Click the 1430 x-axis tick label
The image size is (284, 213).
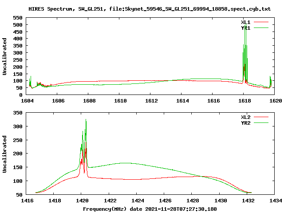[221, 201]
